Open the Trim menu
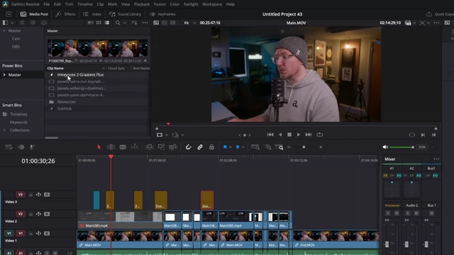The image size is (454, 255). tap(70, 4)
